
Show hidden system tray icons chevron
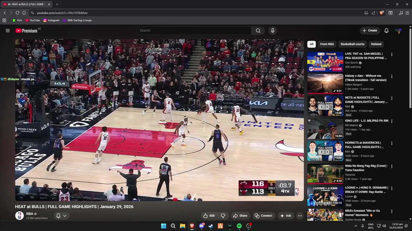click(356, 226)
